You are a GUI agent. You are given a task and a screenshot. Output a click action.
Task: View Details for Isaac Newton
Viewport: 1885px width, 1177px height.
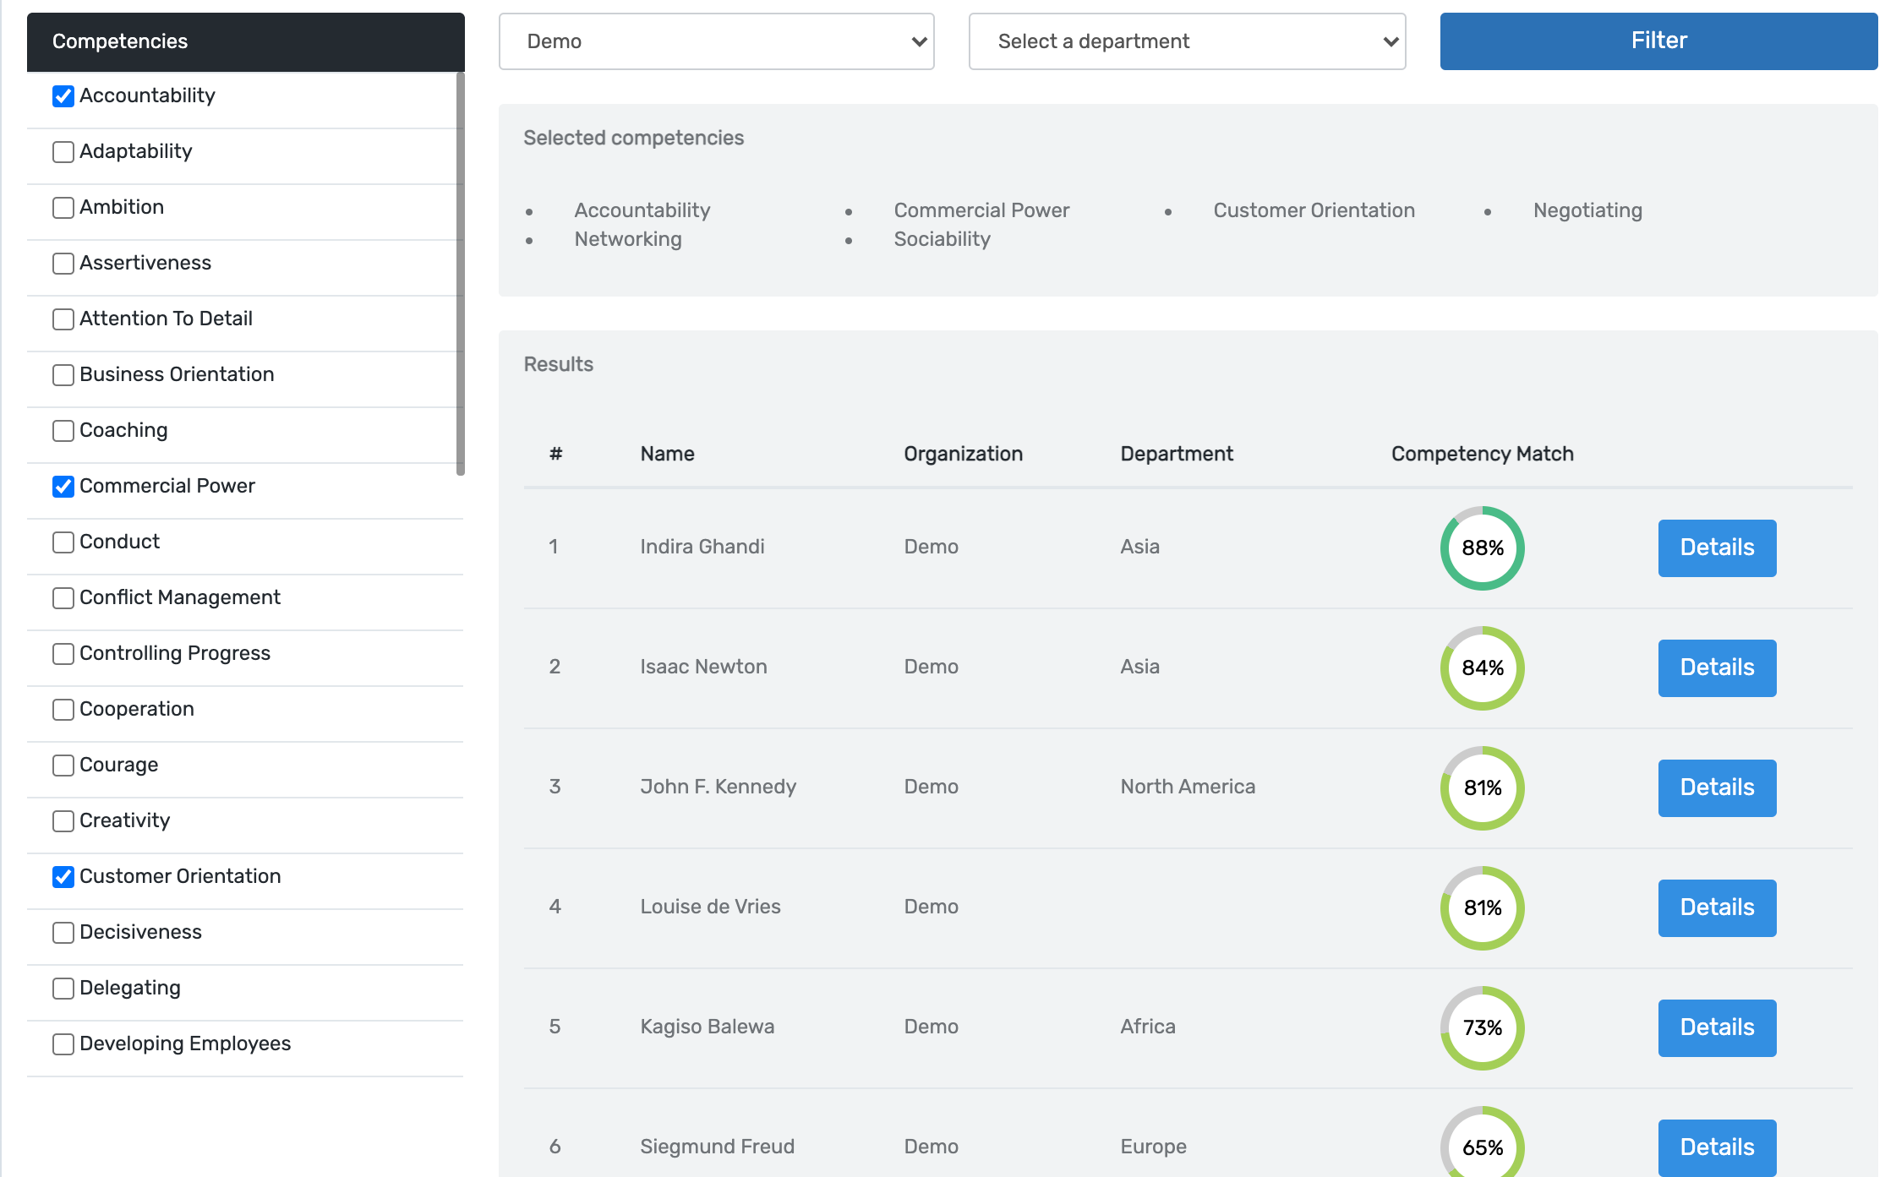coord(1717,668)
